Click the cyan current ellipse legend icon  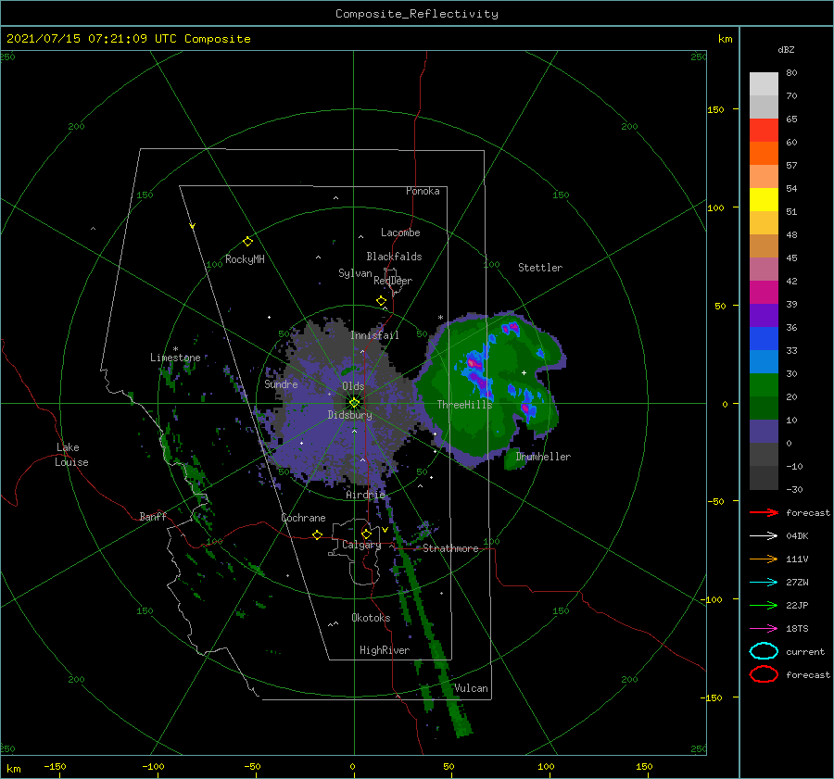pos(764,651)
